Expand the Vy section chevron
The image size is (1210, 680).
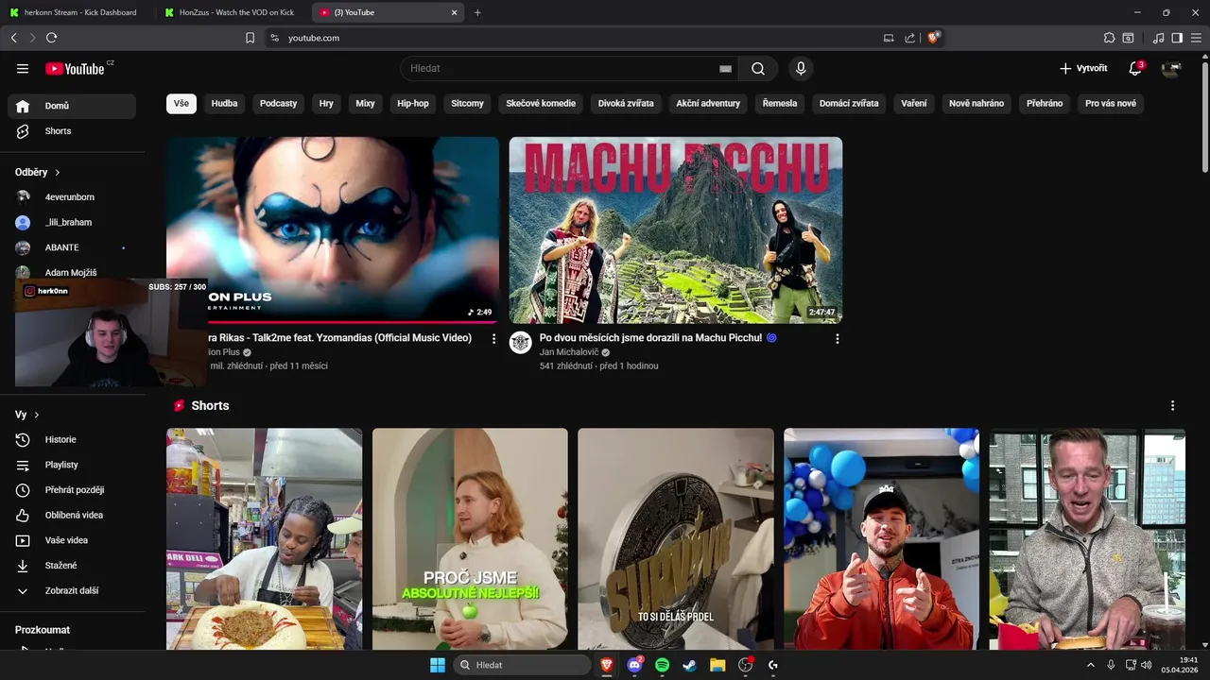37,415
